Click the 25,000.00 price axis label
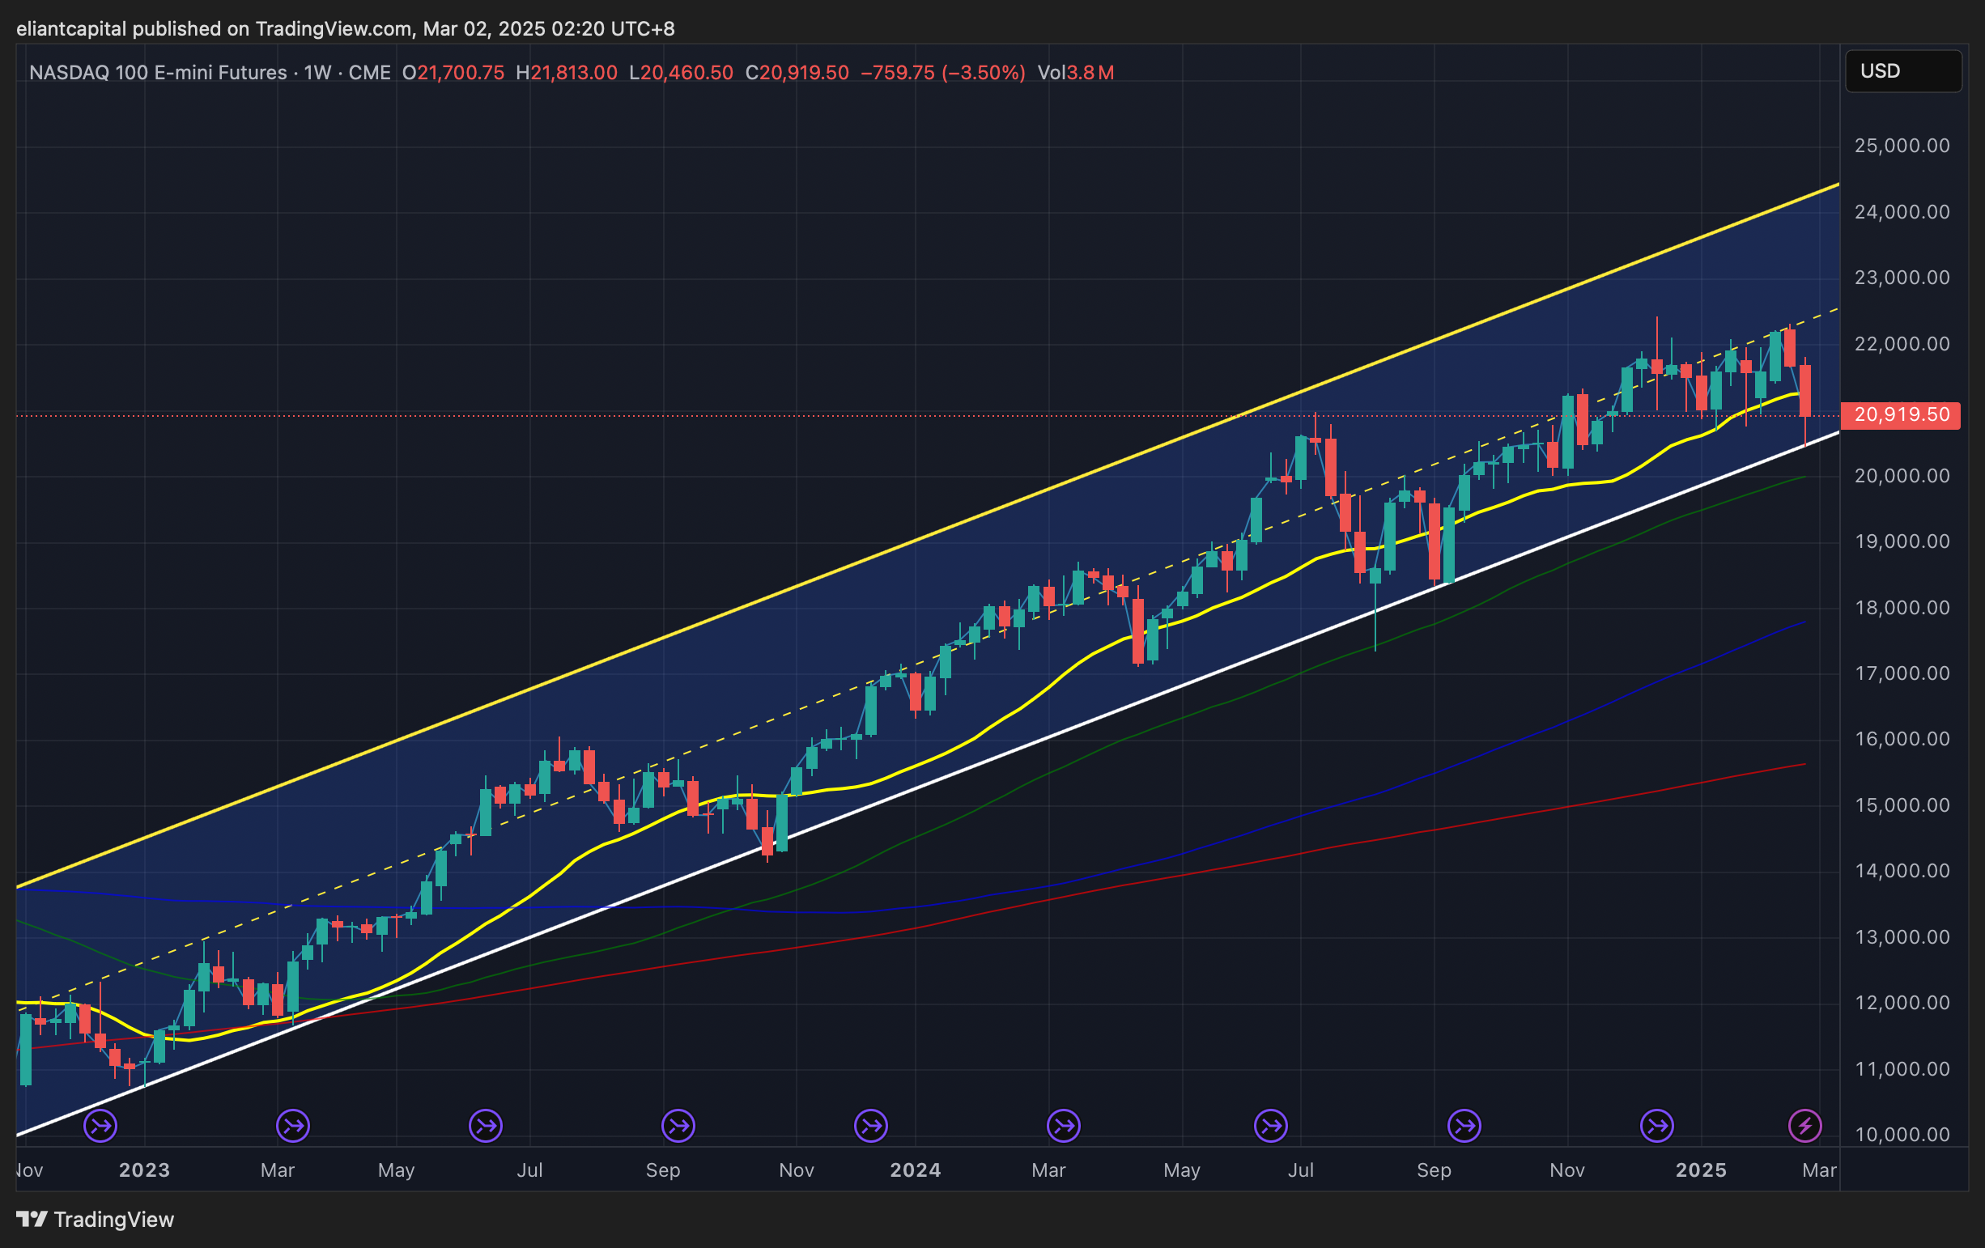The width and height of the screenshot is (1985, 1248). [x=1902, y=146]
